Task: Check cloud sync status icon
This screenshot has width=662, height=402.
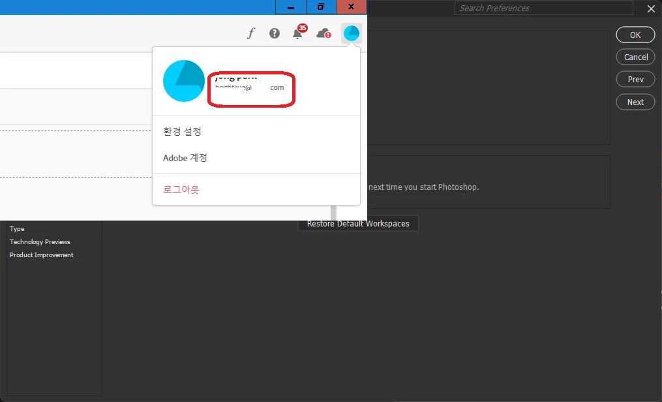Action: 323,33
